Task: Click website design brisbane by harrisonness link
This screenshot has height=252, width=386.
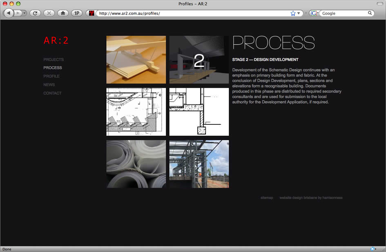Action: (311, 198)
